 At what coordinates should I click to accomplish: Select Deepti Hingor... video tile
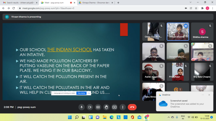pyautogui.click(x=153, y=52)
